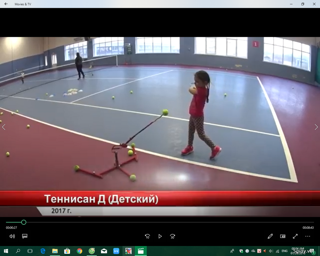This screenshot has height=256, width=320.
Task: Restore down the Movies & TV window
Action: click(x=302, y=4)
